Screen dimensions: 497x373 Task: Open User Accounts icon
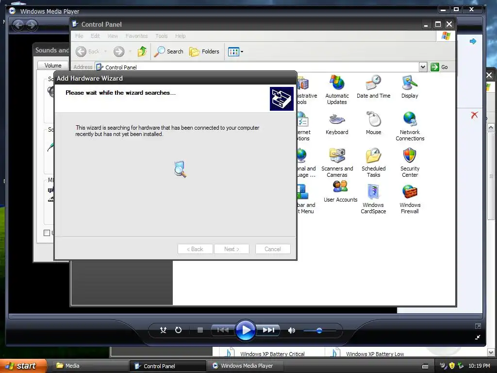point(340,191)
